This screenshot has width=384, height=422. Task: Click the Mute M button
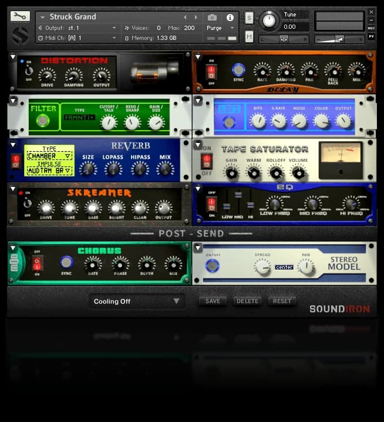249,37
